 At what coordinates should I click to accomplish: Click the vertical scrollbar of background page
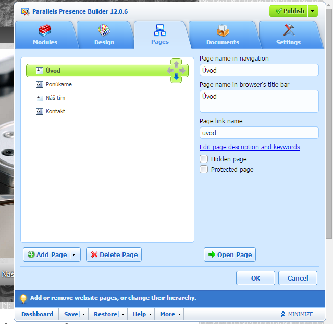click(329, 123)
